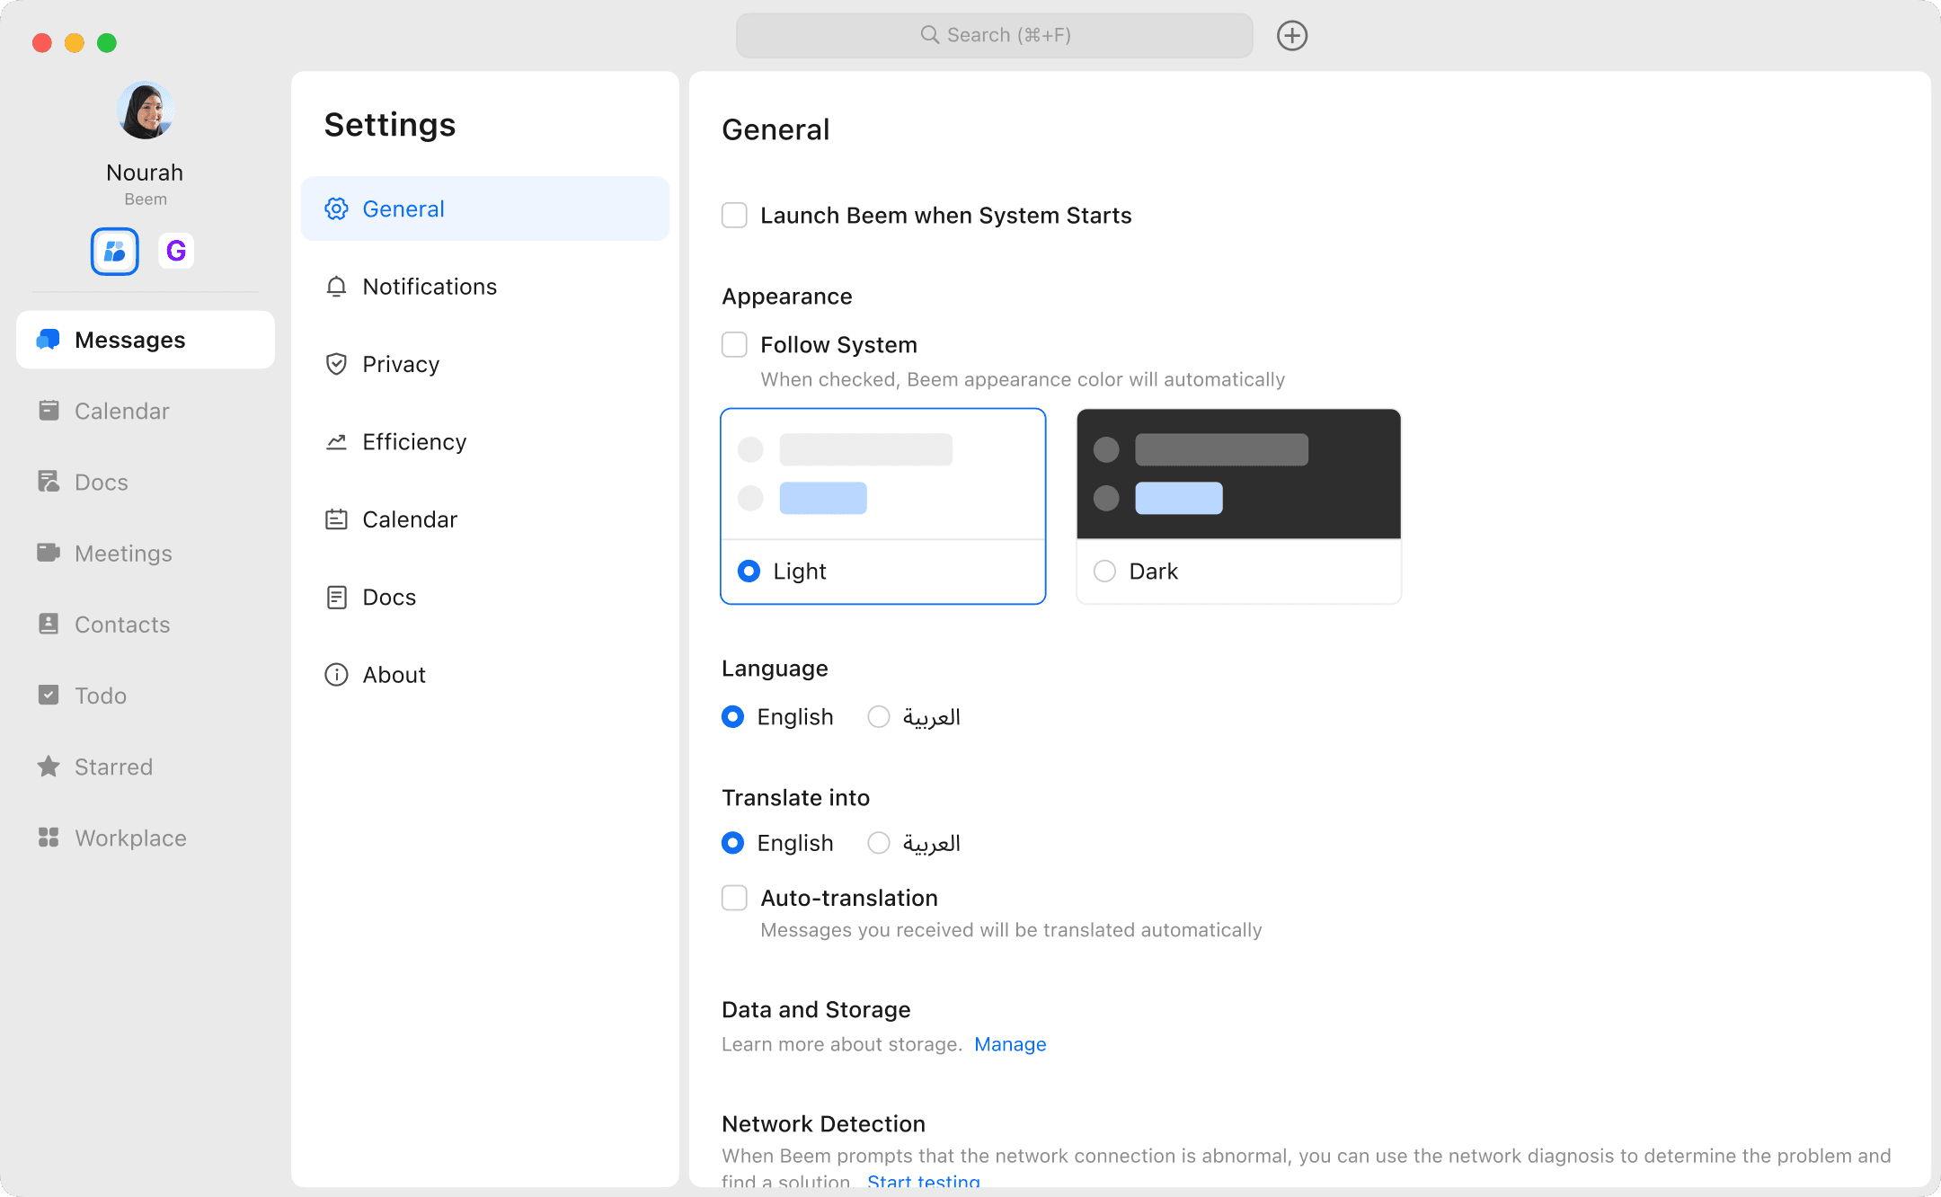
Task: Click the plus icon beside search bar
Action: pyautogui.click(x=1291, y=36)
